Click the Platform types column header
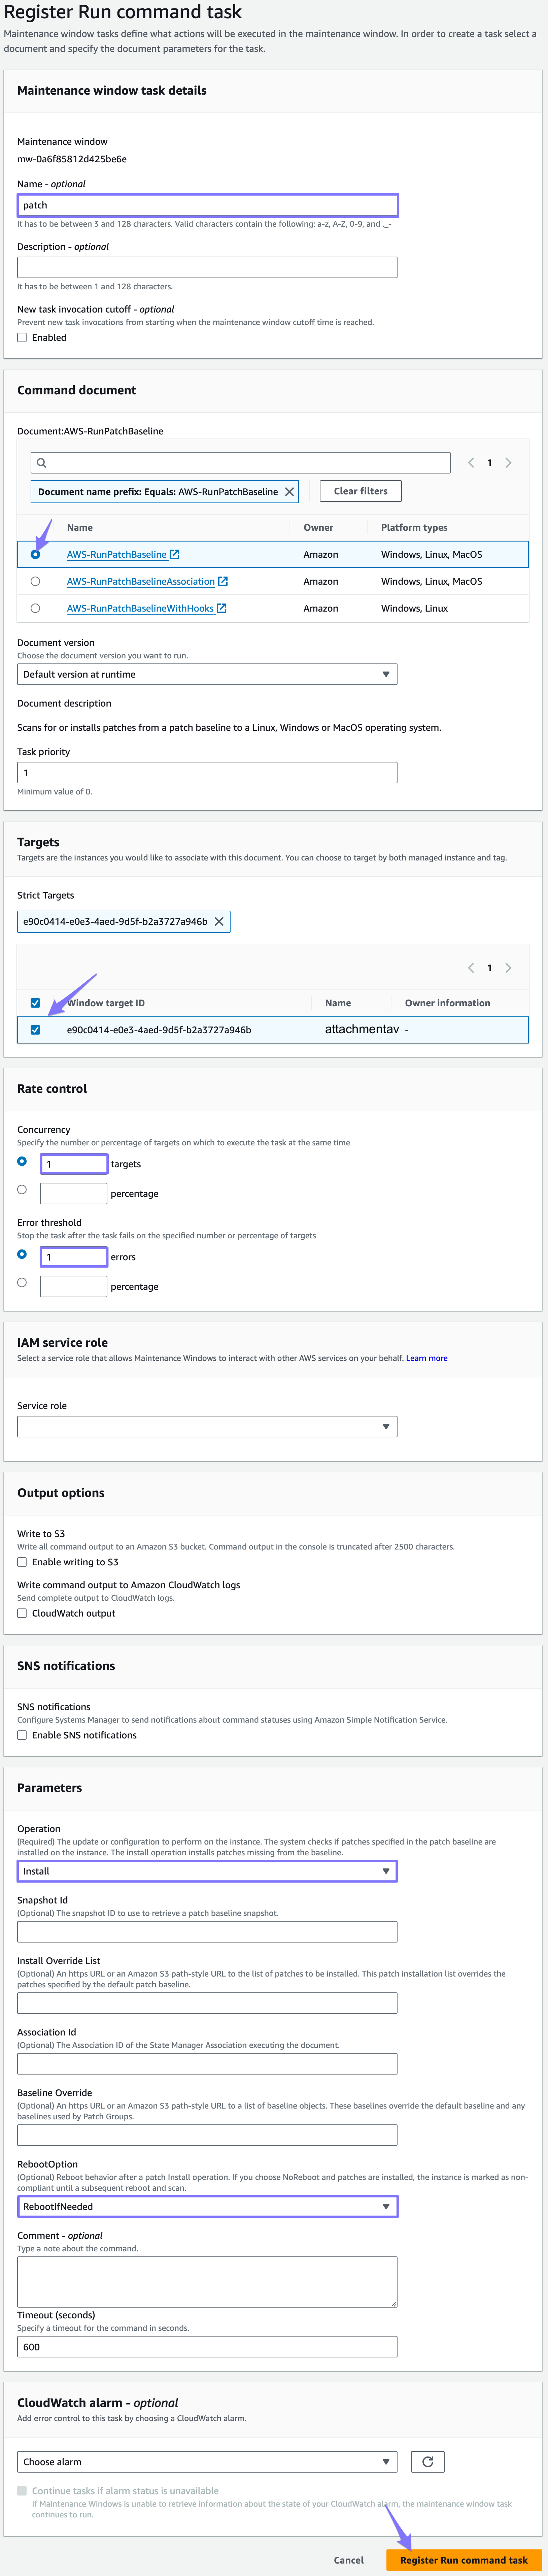 (414, 527)
